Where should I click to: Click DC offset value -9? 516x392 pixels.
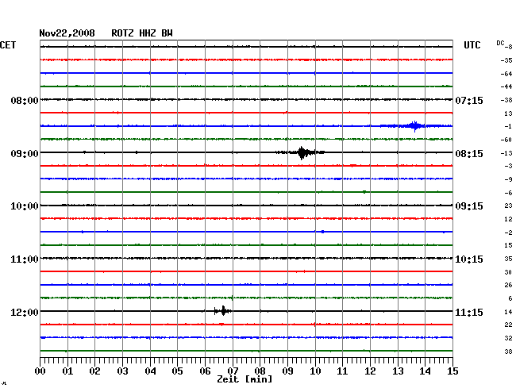(508, 179)
